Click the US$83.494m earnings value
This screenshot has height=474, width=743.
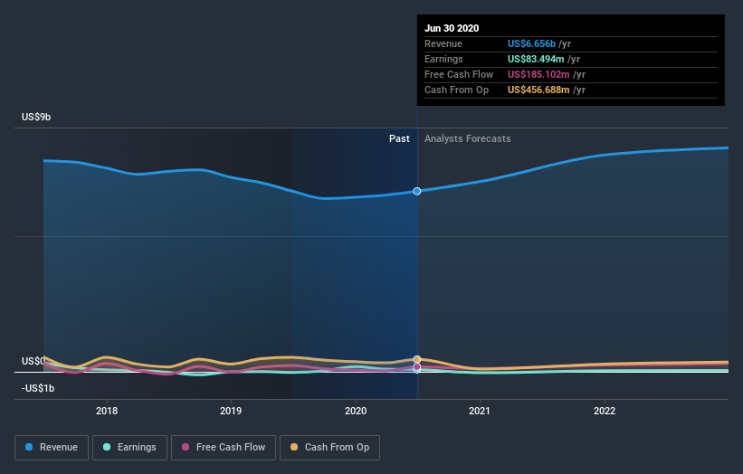(x=536, y=59)
